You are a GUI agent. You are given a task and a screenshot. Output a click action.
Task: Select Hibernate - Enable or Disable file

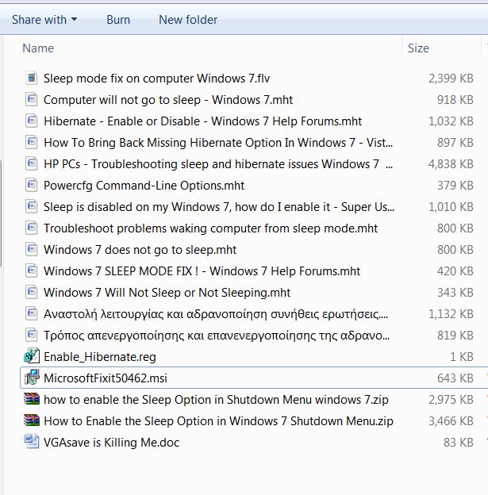pos(202,121)
